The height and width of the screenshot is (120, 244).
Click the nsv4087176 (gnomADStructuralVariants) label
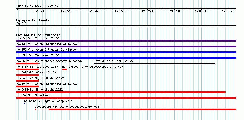point(47,84)
